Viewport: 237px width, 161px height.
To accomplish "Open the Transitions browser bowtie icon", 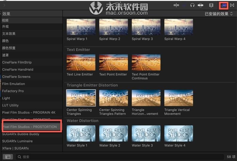I will [x=232, y=5].
